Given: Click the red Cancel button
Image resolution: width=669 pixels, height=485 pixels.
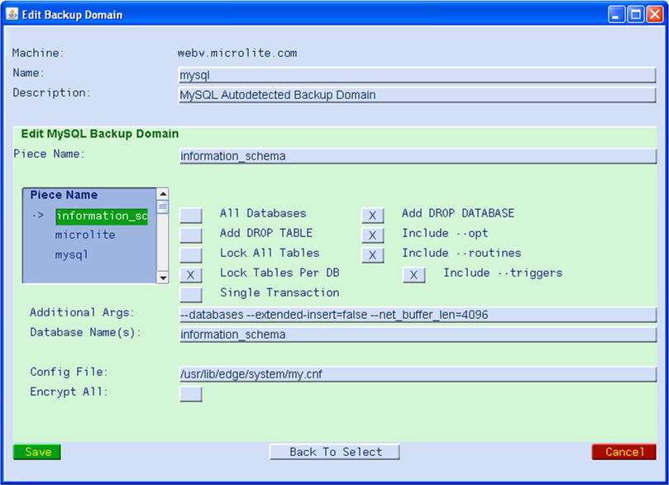Looking at the screenshot, I should click(624, 452).
